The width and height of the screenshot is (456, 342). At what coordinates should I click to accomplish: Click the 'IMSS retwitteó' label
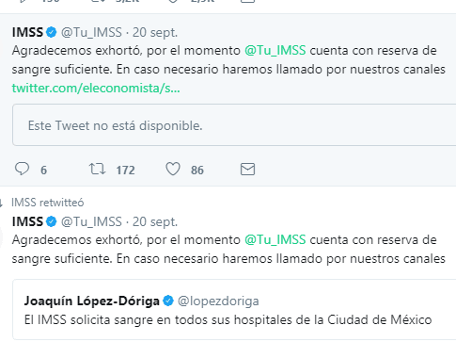point(48,203)
